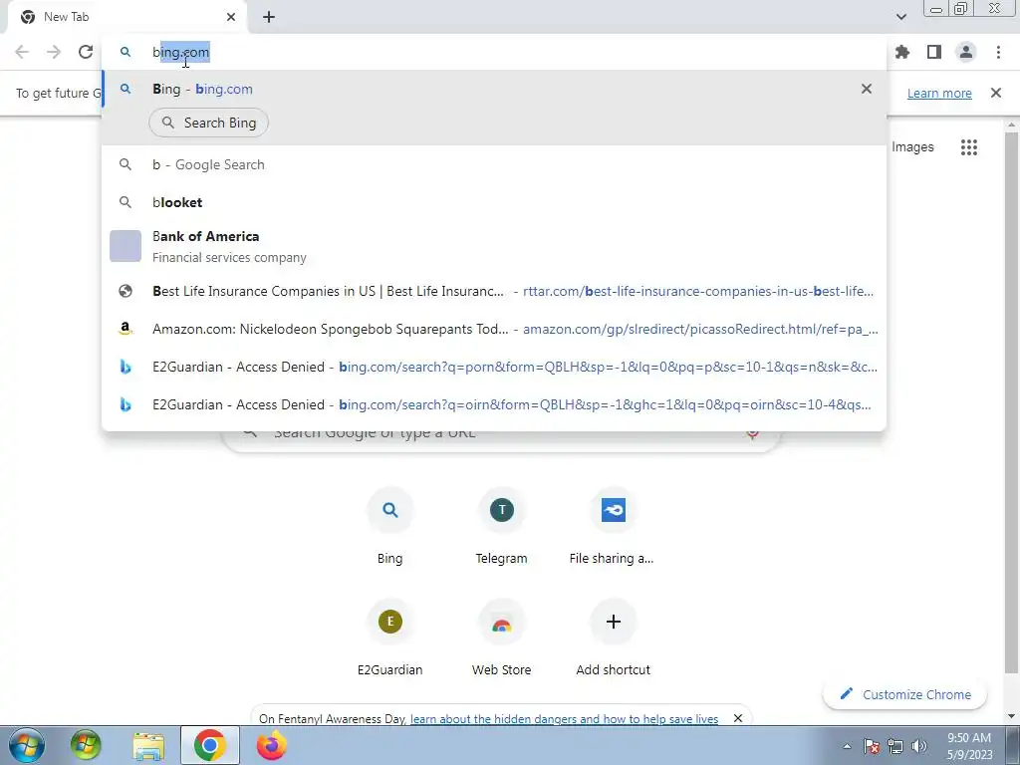Open the Extensions puzzle icon
This screenshot has width=1020, height=765.
tap(902, 52)
